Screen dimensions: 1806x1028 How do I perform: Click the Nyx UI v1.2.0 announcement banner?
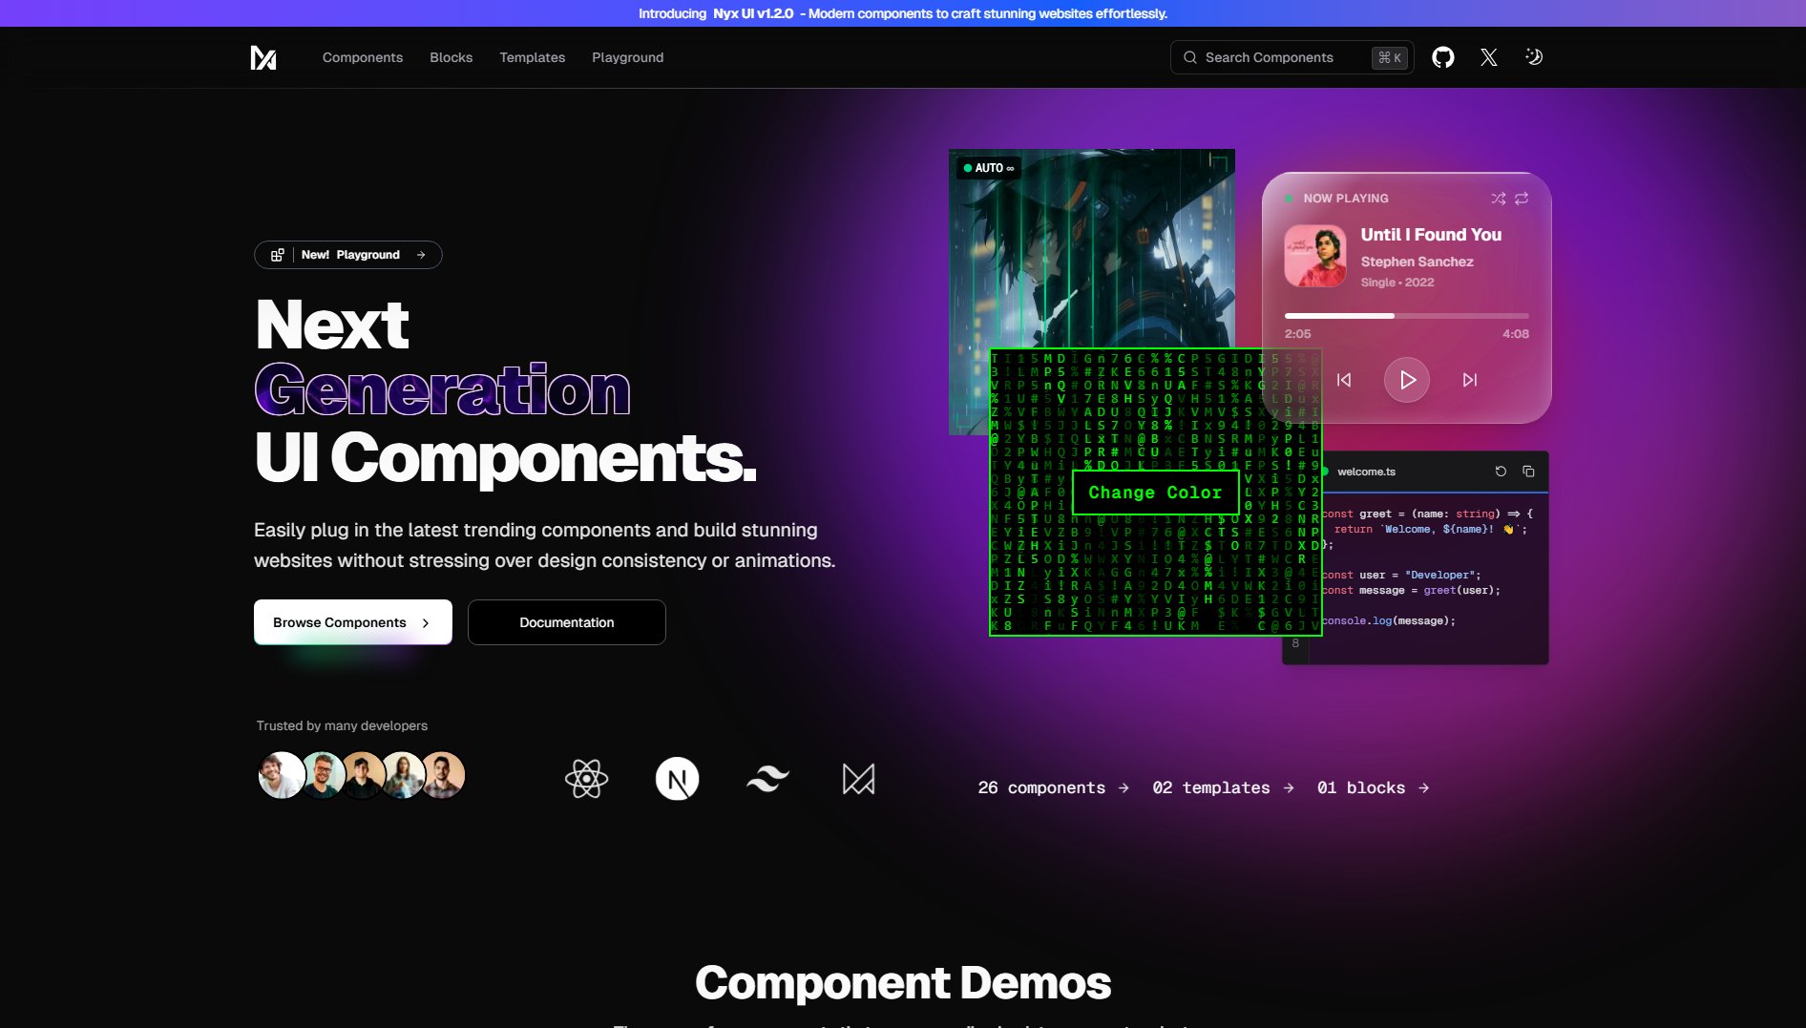pos(903,13)
